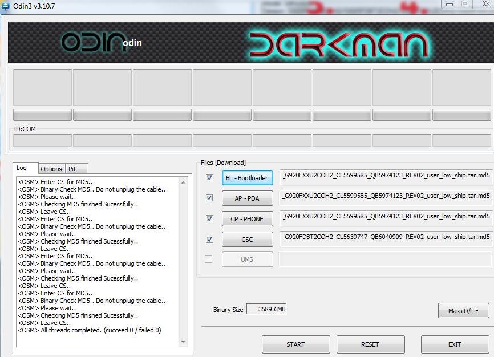The height and width of the screenshot is (357, 494).
Task: Browse for a file using the CSC button
Action: tap(248, 239)
